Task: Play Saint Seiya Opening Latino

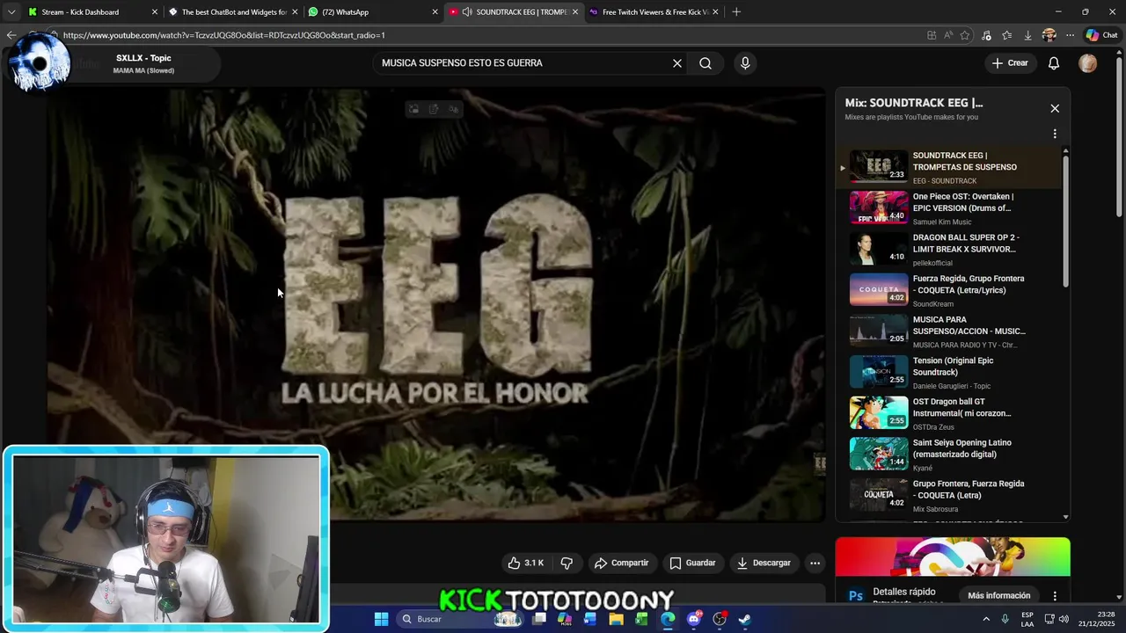Action: [x=950, y=455]
